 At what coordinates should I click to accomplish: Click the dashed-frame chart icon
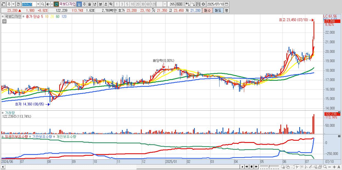coord(292,167)
